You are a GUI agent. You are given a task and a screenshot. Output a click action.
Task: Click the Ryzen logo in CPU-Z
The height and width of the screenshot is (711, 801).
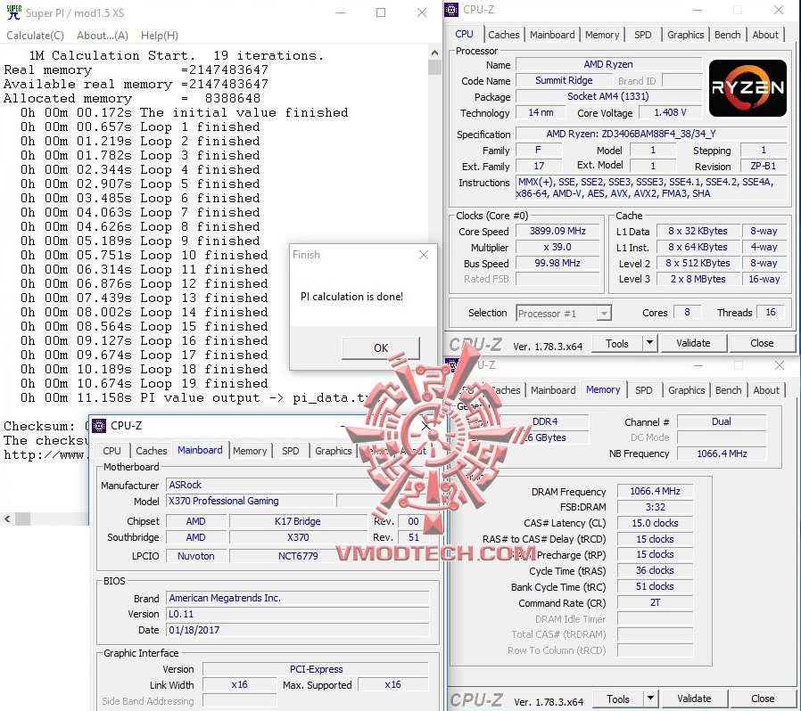[x=747, y=88]
